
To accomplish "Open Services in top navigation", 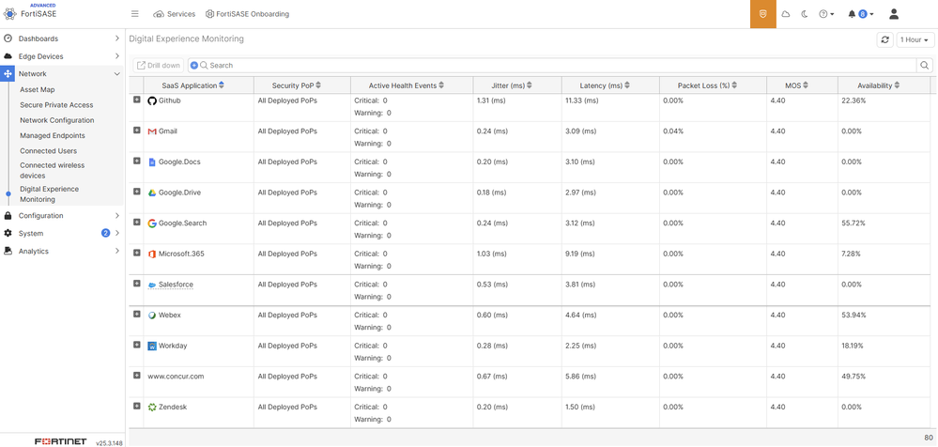I will pyautogui.click(x=174, y=14).
